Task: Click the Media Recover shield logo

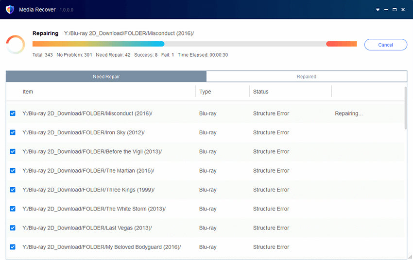Action: pyautogui.click(x=10, y=9)
